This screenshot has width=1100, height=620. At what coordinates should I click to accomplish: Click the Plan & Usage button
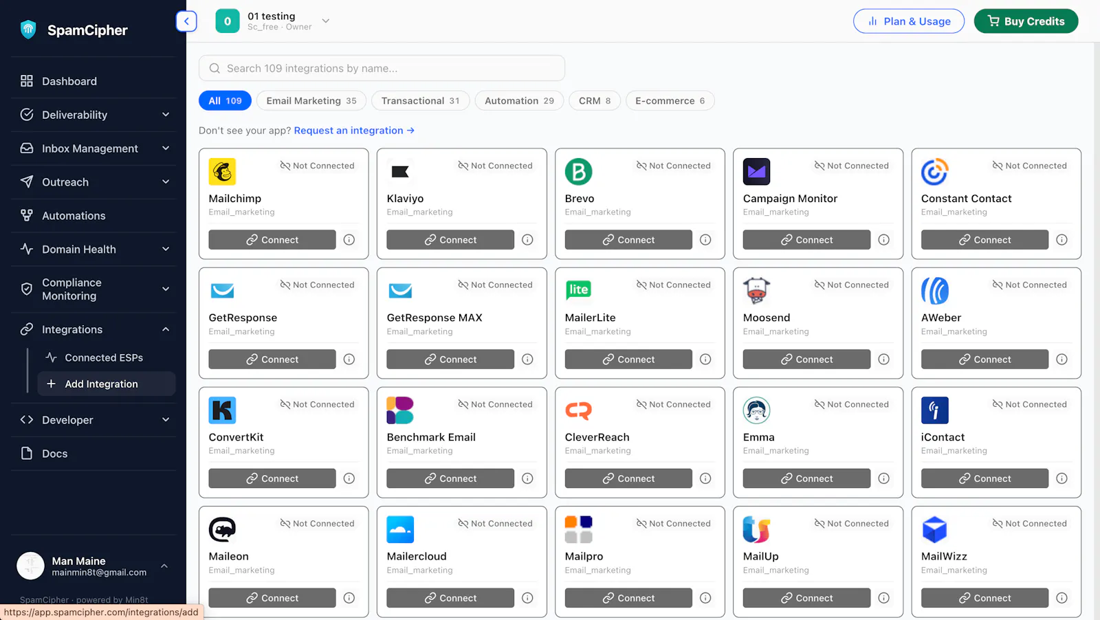(x=909, y=21)
